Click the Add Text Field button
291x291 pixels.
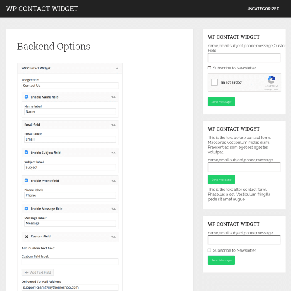(37, 272)
